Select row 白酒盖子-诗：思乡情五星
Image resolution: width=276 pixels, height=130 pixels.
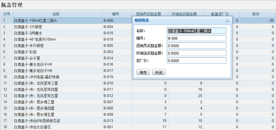(x=58, y=114)
